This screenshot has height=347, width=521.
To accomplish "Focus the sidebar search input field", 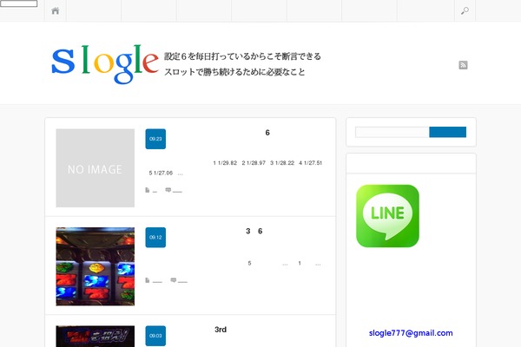I will (392, 132).
